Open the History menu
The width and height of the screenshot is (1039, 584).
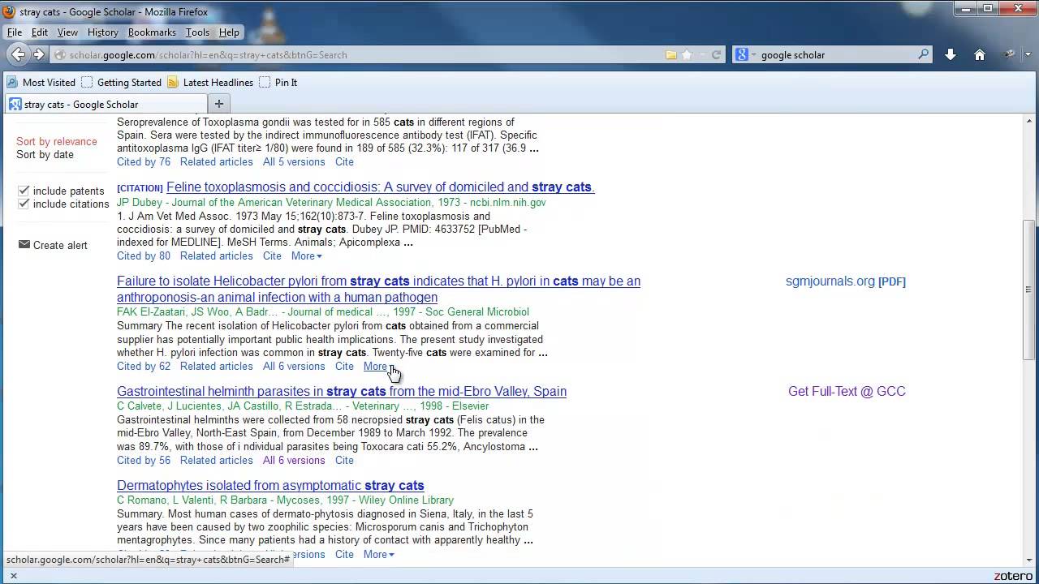[x=102, y=32]
